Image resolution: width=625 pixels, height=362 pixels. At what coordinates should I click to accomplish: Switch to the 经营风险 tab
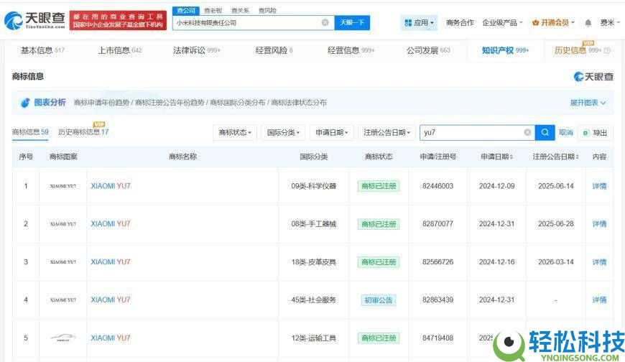(x=274, y=50)
